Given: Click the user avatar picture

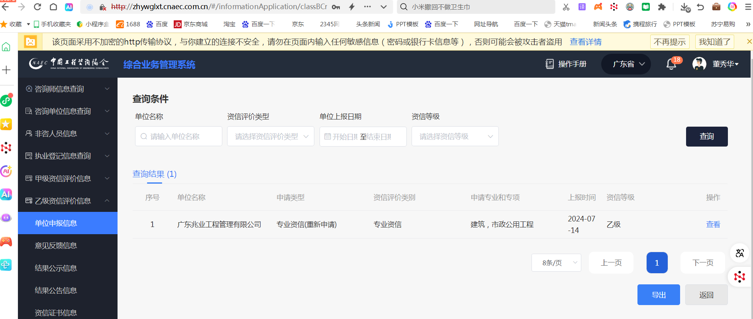Looking at the screenshot, I should click(x=699, y=64).
